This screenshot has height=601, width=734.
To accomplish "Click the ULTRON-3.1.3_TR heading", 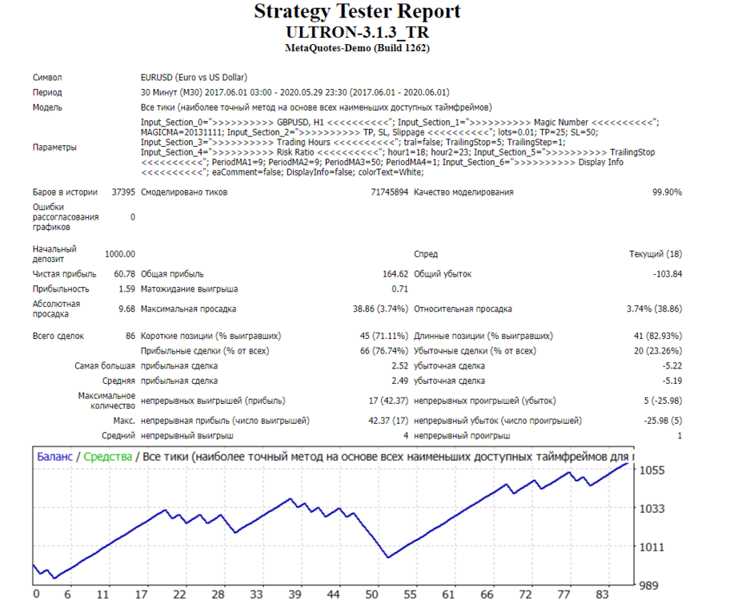I will [x=357, y=32].
